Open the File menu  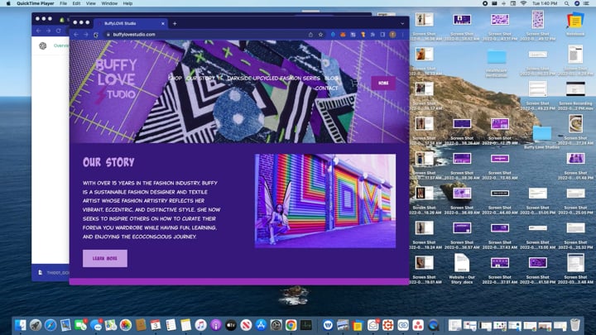click(x=63, y=3)
